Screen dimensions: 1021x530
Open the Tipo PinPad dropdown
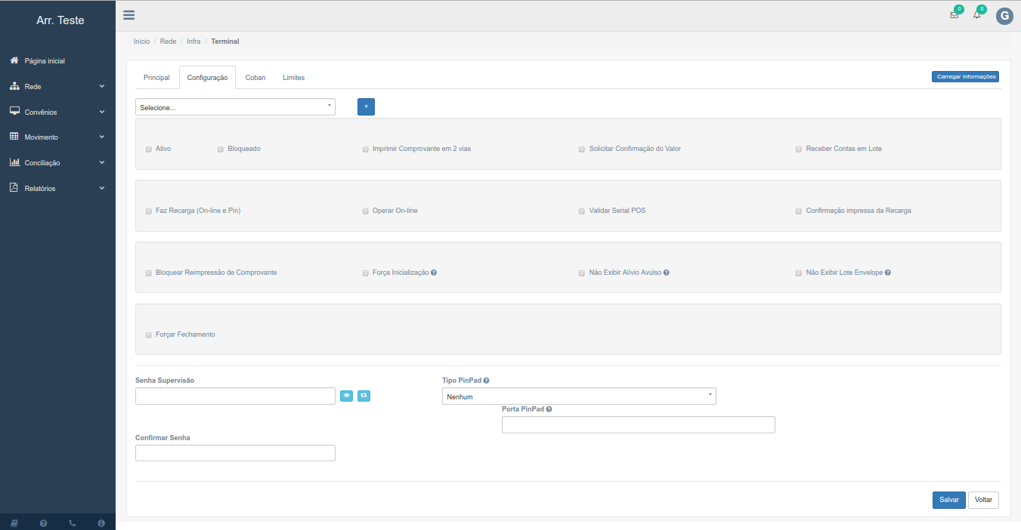[579, 396]
